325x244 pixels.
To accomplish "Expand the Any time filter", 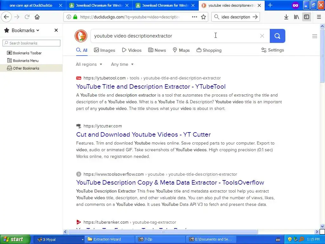I will tap(122, 64).
